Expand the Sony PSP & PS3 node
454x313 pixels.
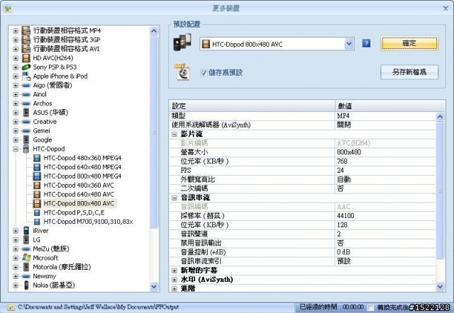coord(16,67)
